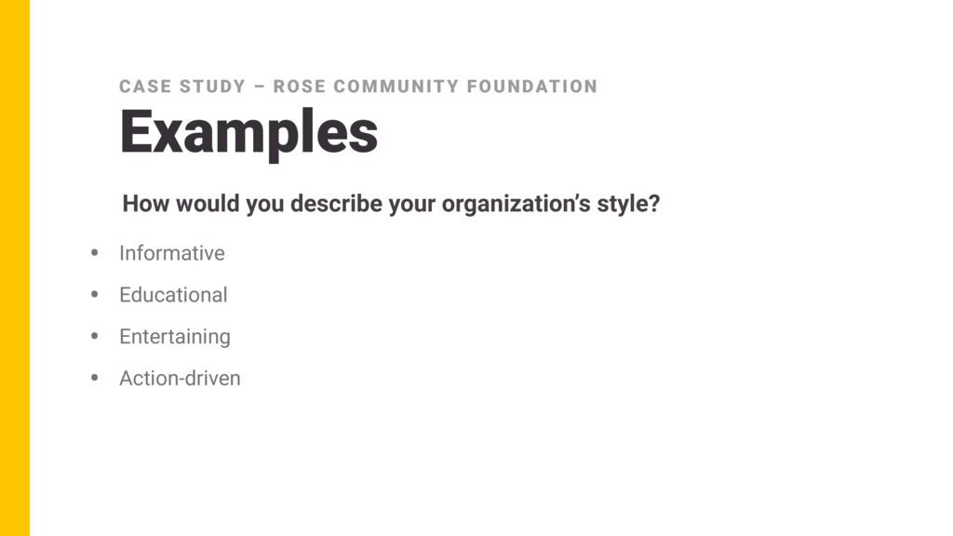Click the word 'organization's' in the question

pos(516,204)
